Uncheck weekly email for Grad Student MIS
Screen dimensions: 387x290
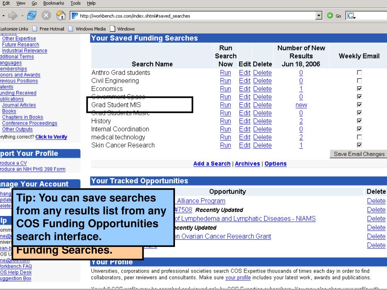(x=359, y=105)
